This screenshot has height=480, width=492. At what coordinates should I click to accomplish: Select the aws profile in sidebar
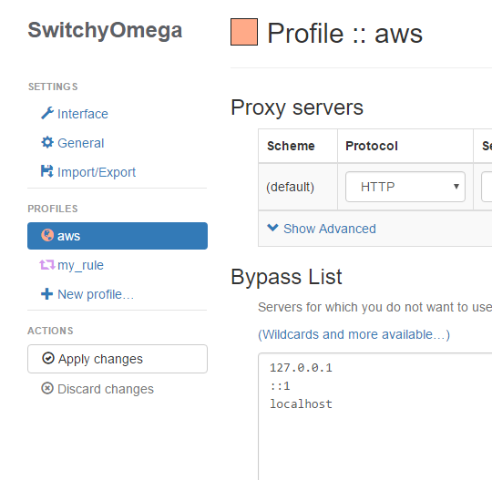tap(118, 236)
